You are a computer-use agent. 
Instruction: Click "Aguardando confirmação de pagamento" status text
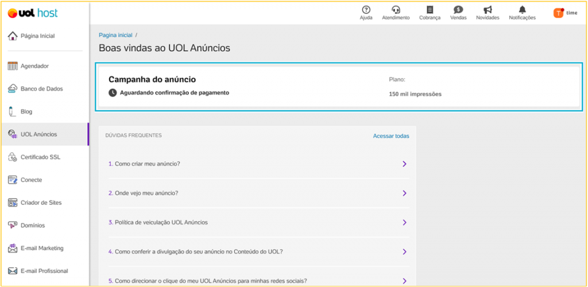[x=175, y=92]
